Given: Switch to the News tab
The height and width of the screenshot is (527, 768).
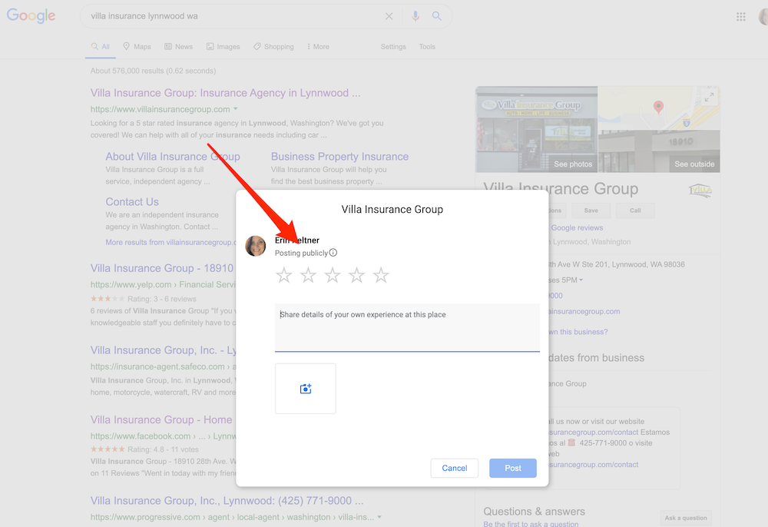Looking at the screenshot, I should [x=178, y=47].
